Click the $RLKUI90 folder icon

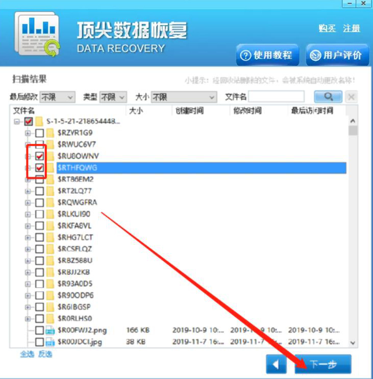tap(51, 214)
